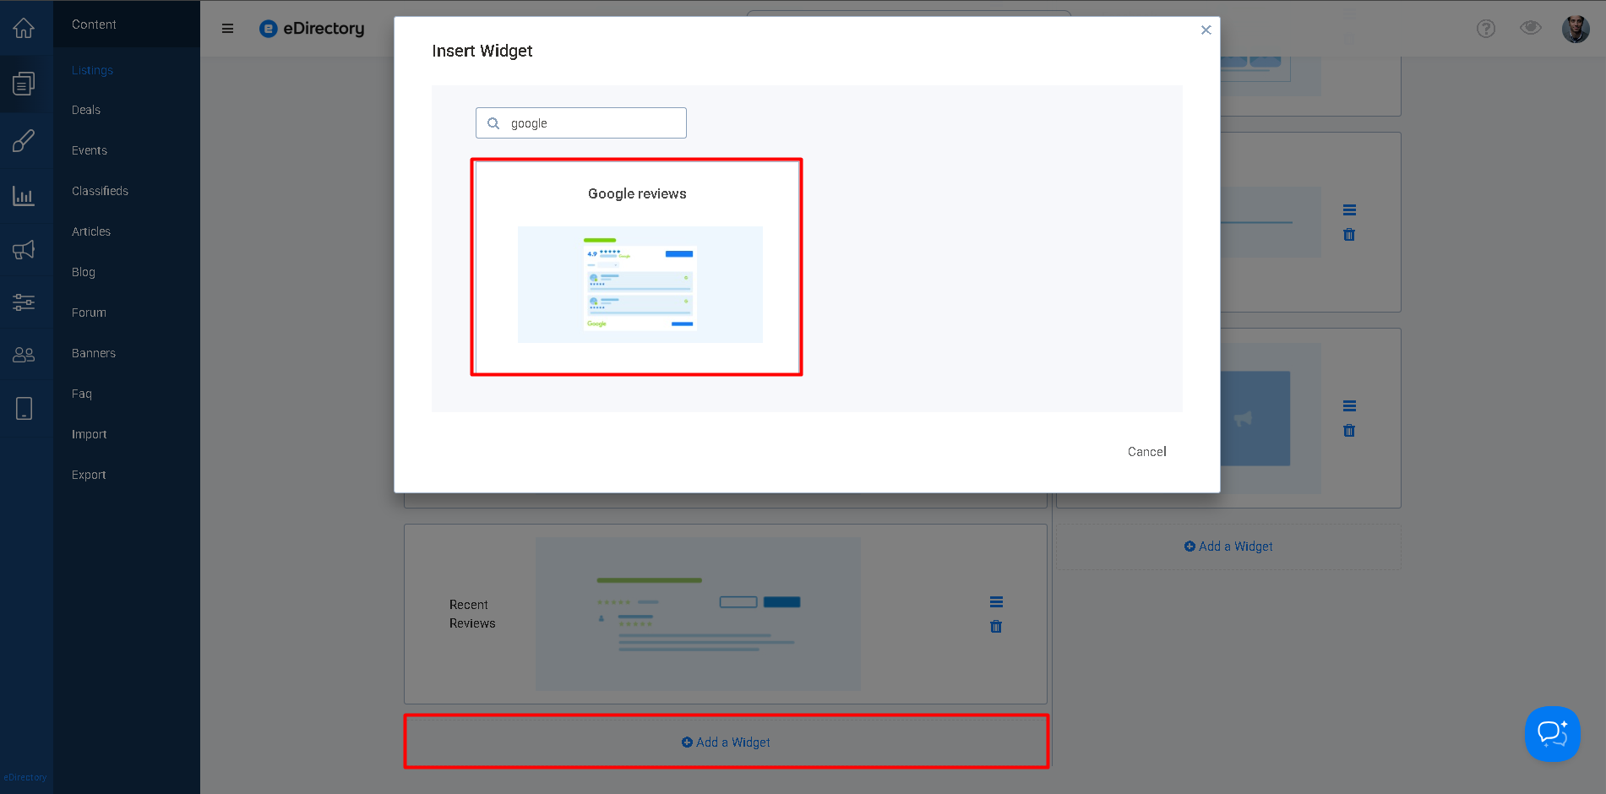Open the help question mark icon
The image size is (1606, 794).
[1485, 29]
